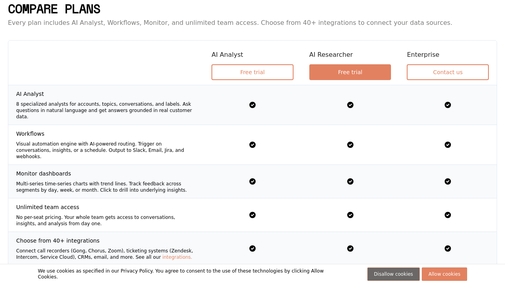Click integrations row checkmark in Enterprise column
Viewport: 505px width, 284px height.
[x=448, y=248]
